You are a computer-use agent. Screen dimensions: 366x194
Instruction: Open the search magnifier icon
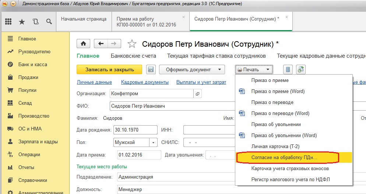[49, 22]
